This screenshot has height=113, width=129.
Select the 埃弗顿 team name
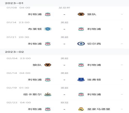pyautogui.click(x=94, y=80)
